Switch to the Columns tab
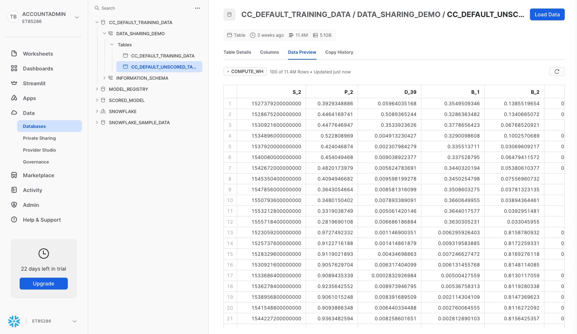This screenshot has width=577, height=334. 269,52
